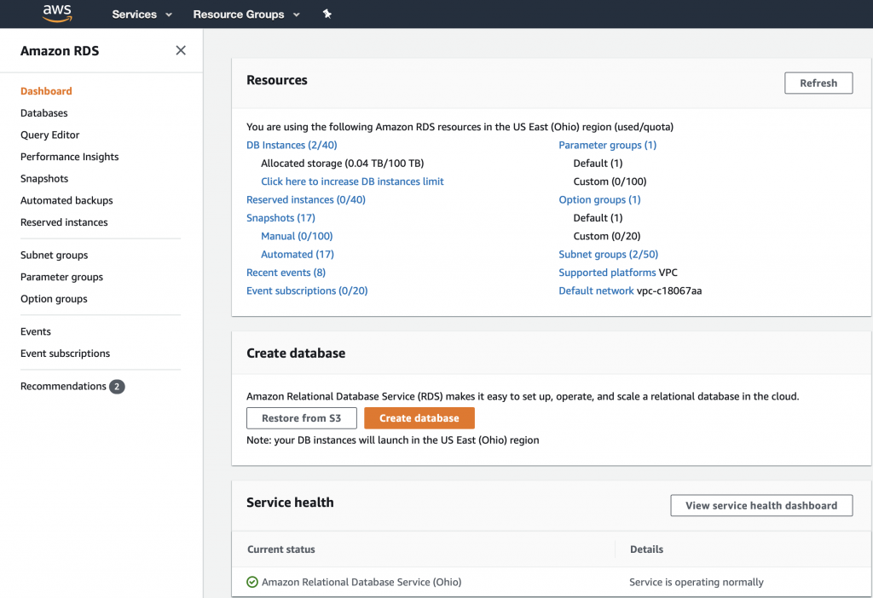The width and height of the screenshot is (873, 598).
Task: Click the orange Create database button
Action: [419, 418]
